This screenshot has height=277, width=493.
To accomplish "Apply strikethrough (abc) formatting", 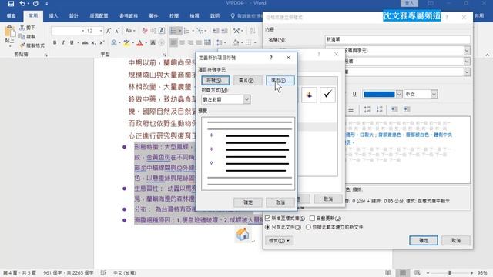I will (85, 42).
